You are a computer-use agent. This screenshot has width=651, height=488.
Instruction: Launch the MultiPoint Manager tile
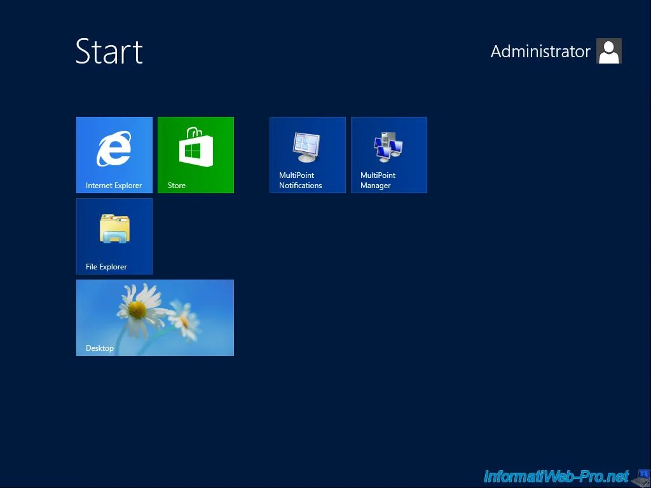tap(388, 155)
